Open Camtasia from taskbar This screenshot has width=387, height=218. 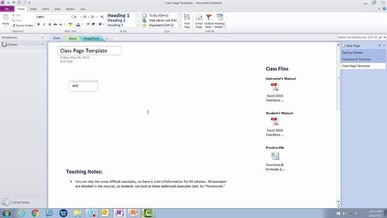148,213
